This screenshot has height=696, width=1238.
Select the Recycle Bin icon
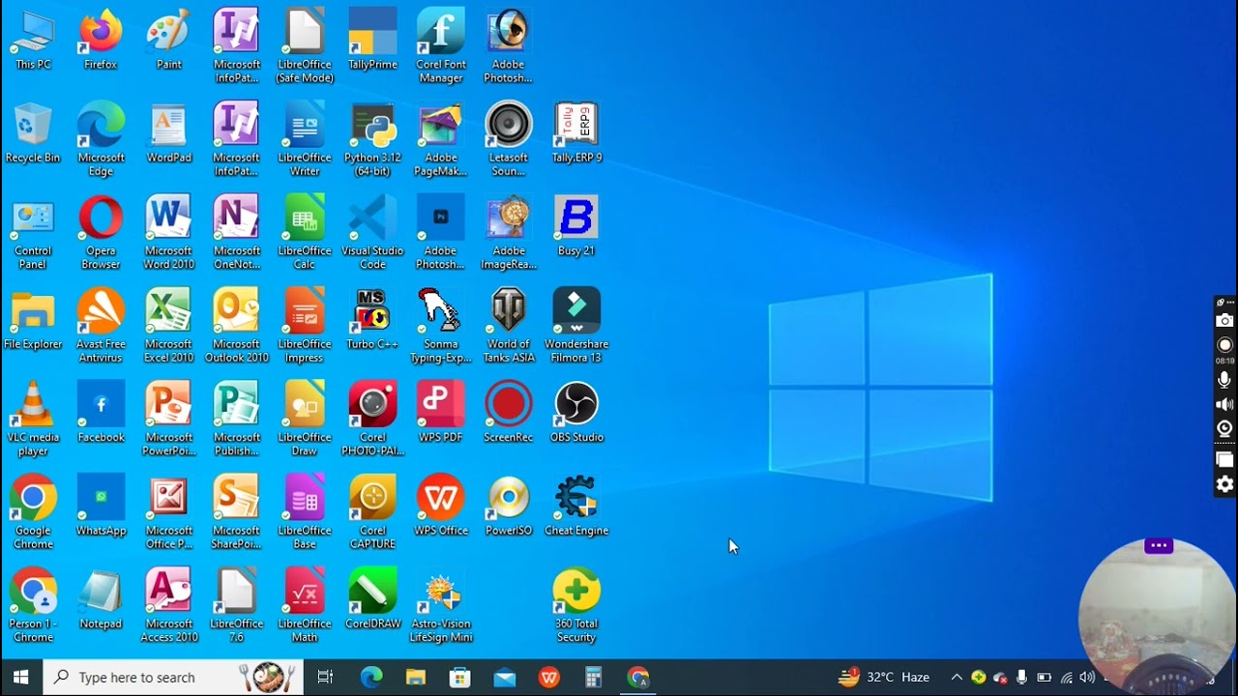tap(33, 133)
